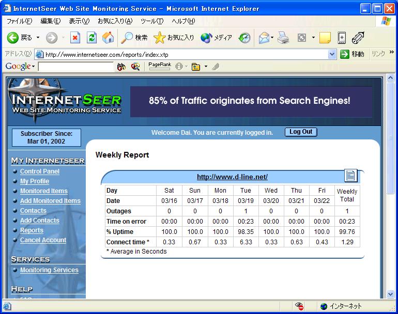Viewport: 398px width, 314px height.
Task: Open the ファイル(F) menu
Action: coord(19,21)
